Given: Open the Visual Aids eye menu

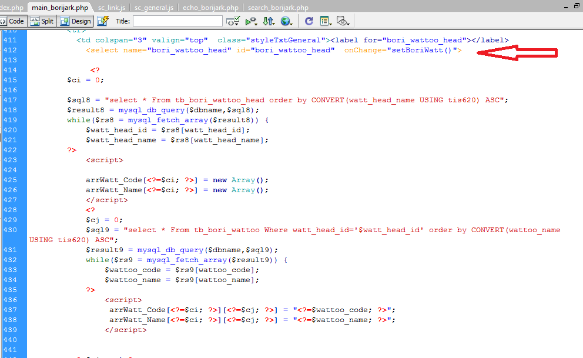Looking at the screenshot, I should coord(343,21).
